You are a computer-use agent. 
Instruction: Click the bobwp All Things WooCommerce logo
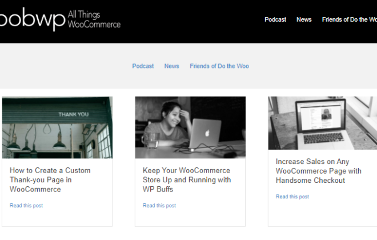60,19
